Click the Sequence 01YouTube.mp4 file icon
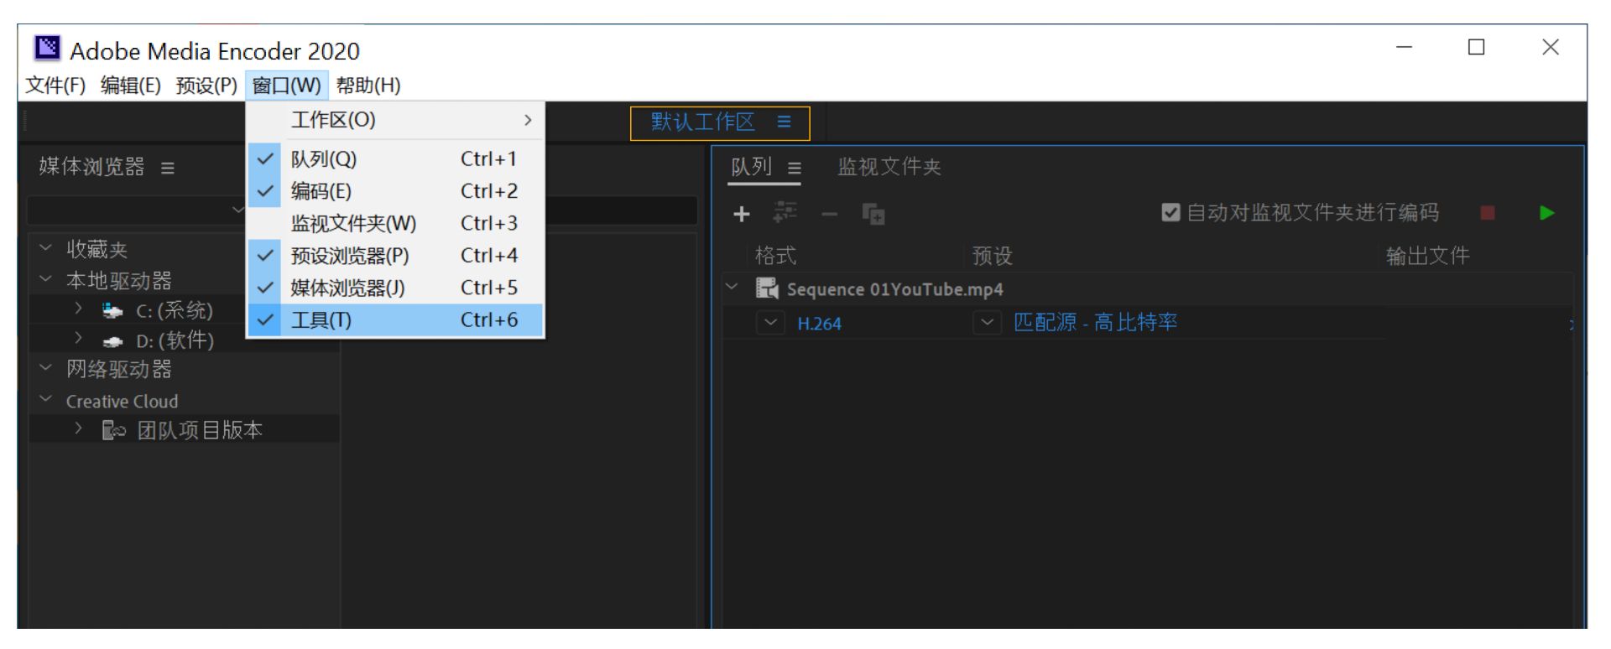Viewport: 1611px width, 649px height. tap(767, 289)
